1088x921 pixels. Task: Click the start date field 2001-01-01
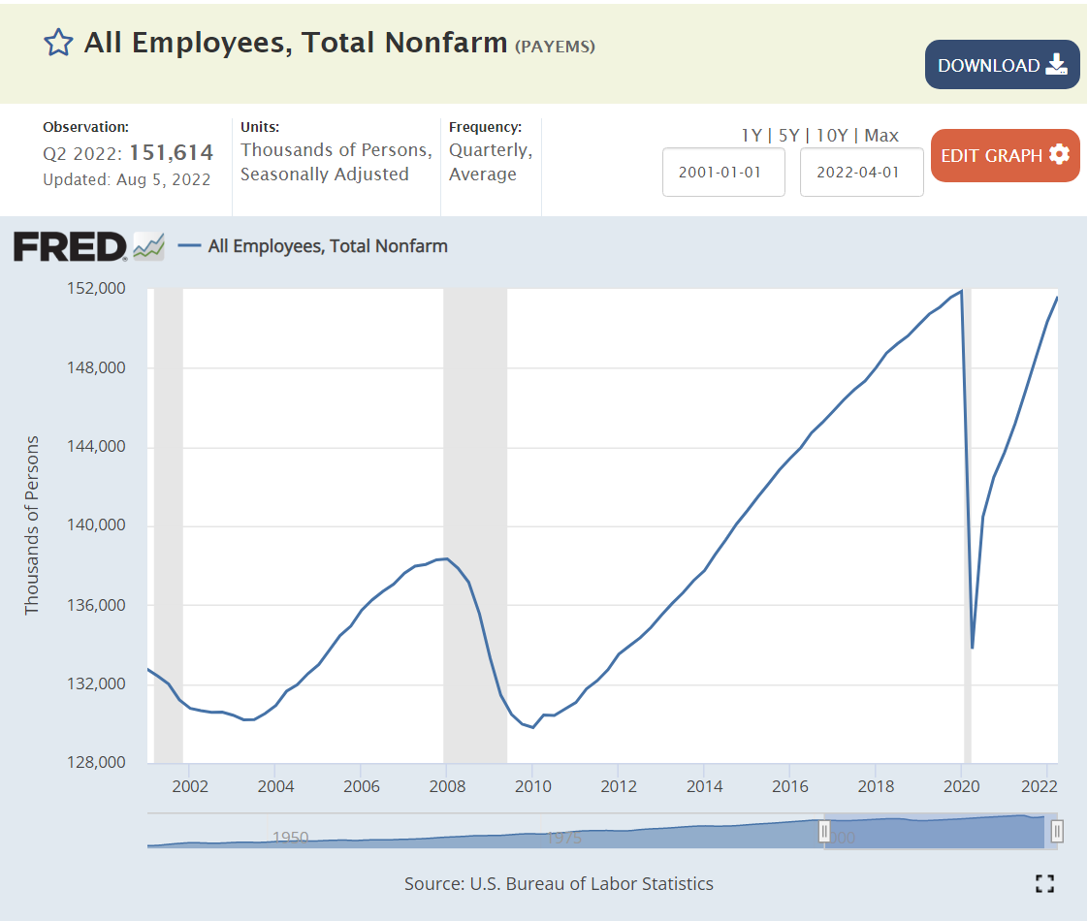723,173
